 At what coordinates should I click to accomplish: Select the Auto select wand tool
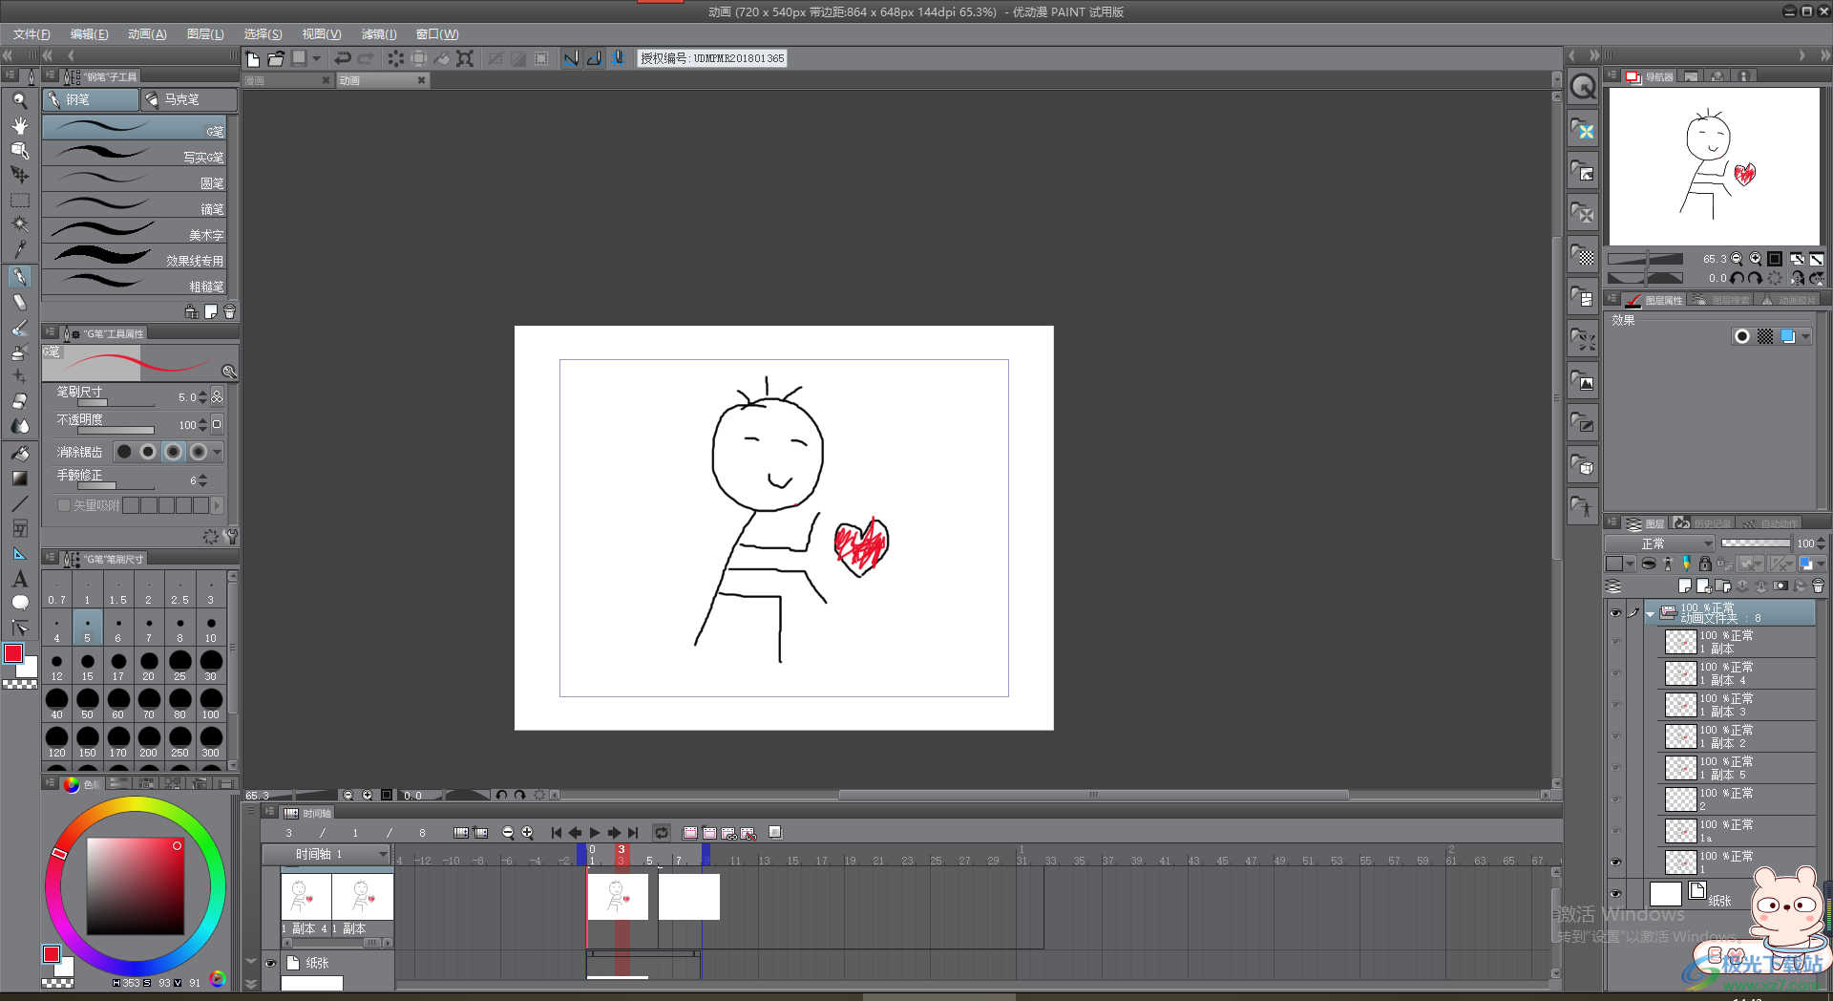click(19, 224)
